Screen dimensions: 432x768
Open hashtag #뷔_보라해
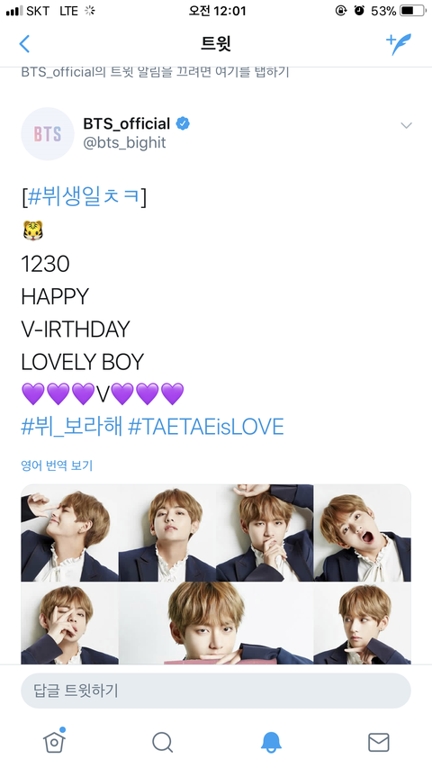point(71,427)
